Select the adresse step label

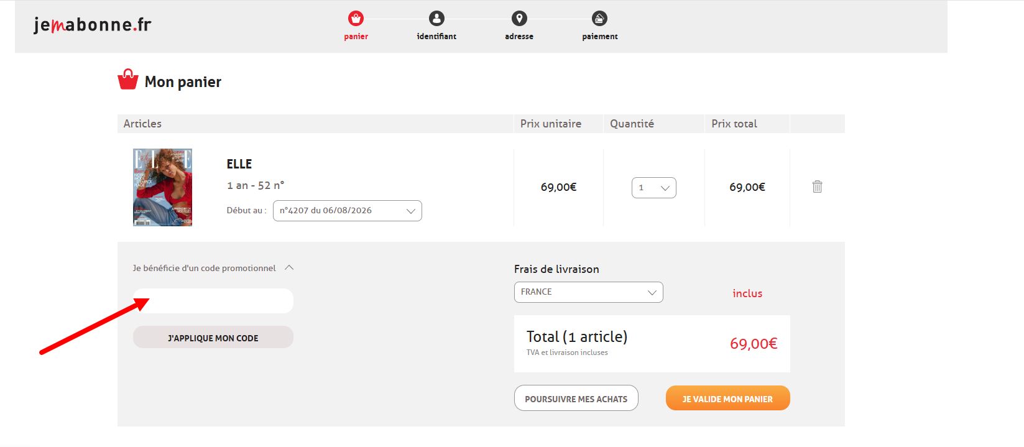(519, 37)
